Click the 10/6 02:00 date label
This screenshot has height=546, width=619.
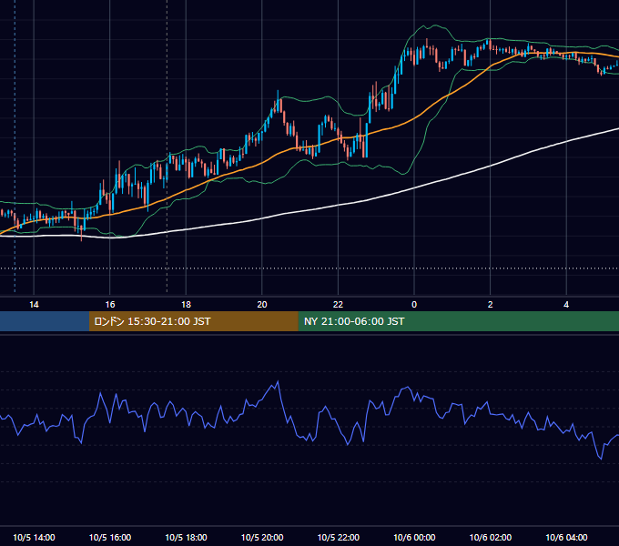pos(491,537)
